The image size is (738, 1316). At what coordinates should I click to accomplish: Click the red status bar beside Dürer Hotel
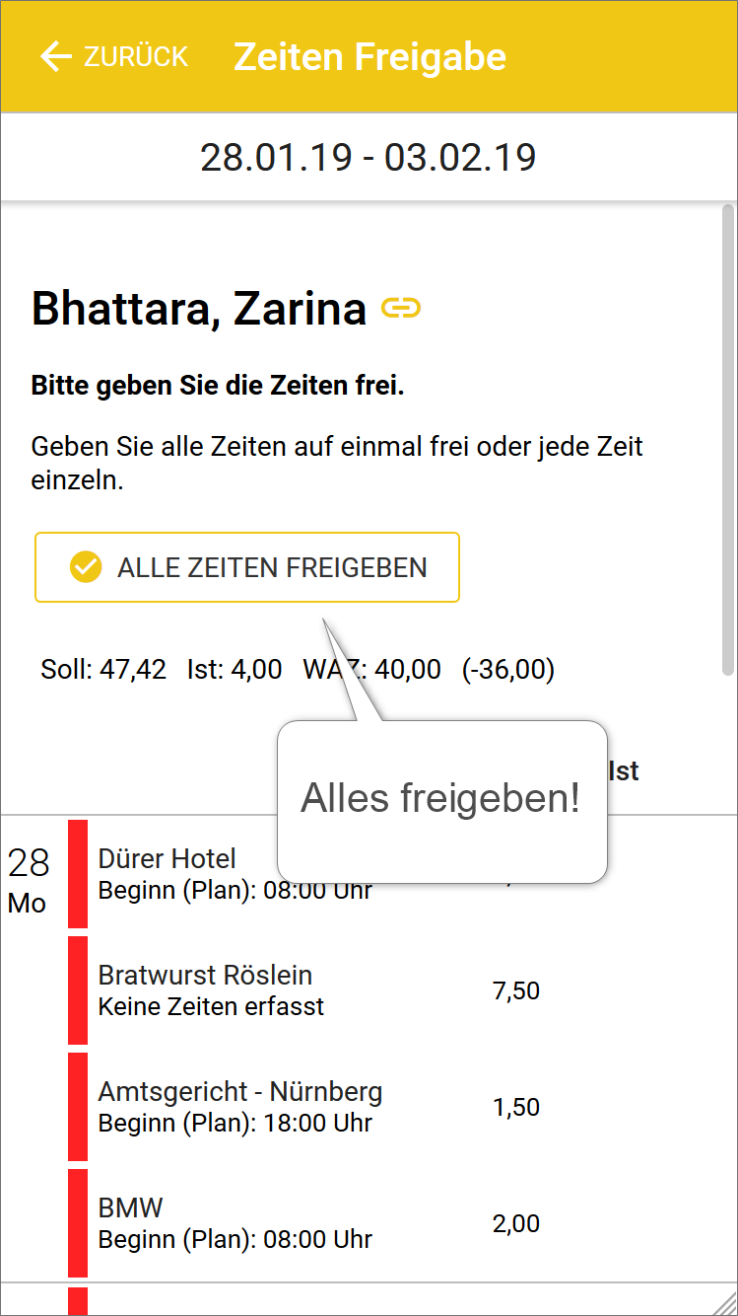click(x=78, y=873)
